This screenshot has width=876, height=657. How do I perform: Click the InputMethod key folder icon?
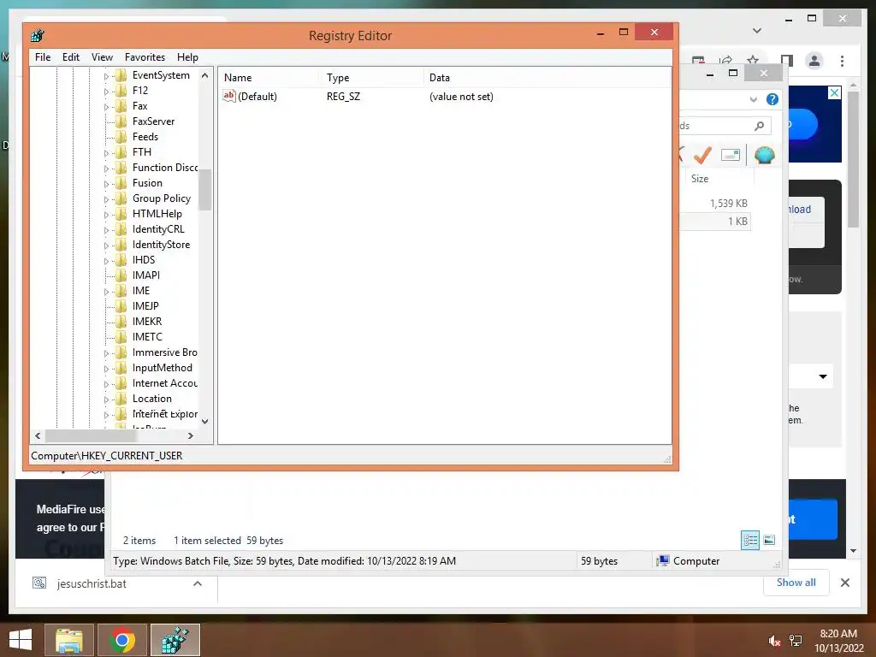121,368
